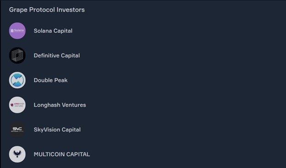Click the purple Solana Capital logo

pyautogui.click(x=17, y=31)
